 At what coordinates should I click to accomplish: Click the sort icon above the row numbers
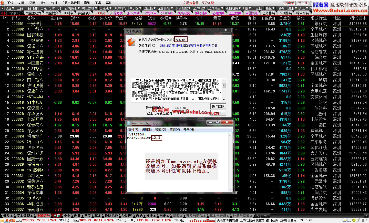pos(6,18)
